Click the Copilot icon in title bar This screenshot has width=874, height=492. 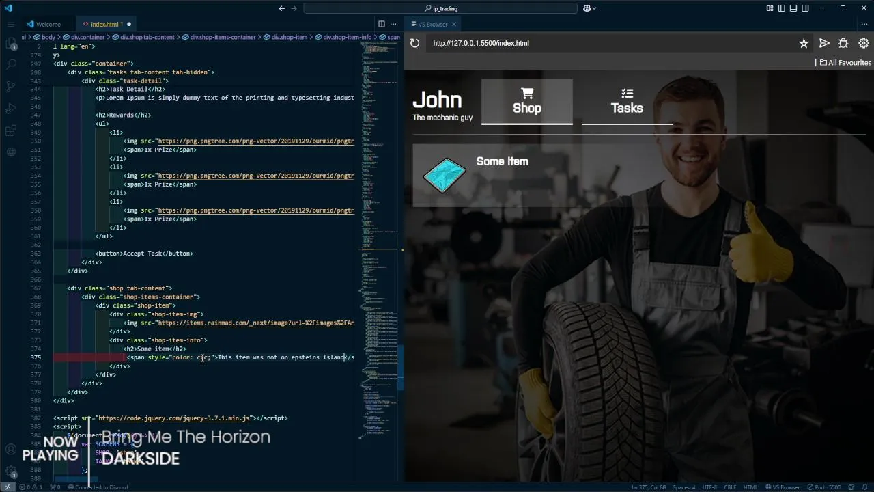[x=587, y=8]
